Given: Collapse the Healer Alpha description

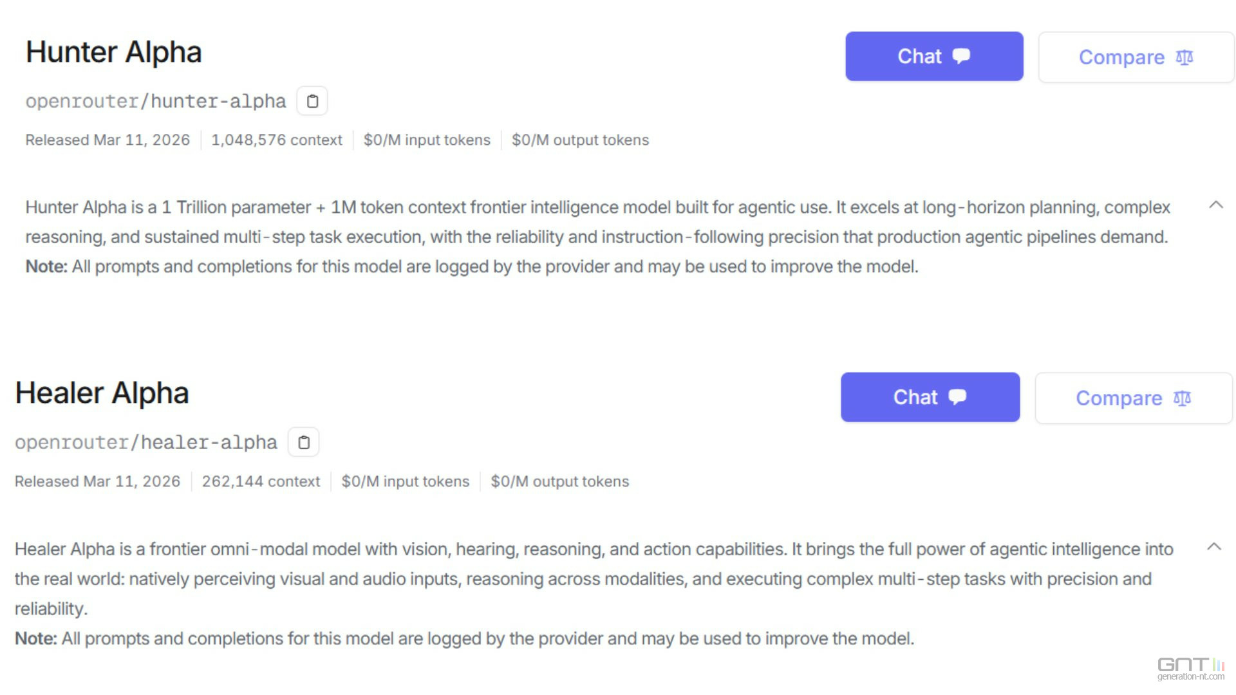Looking at the screenshot, I should (1214, 547).
